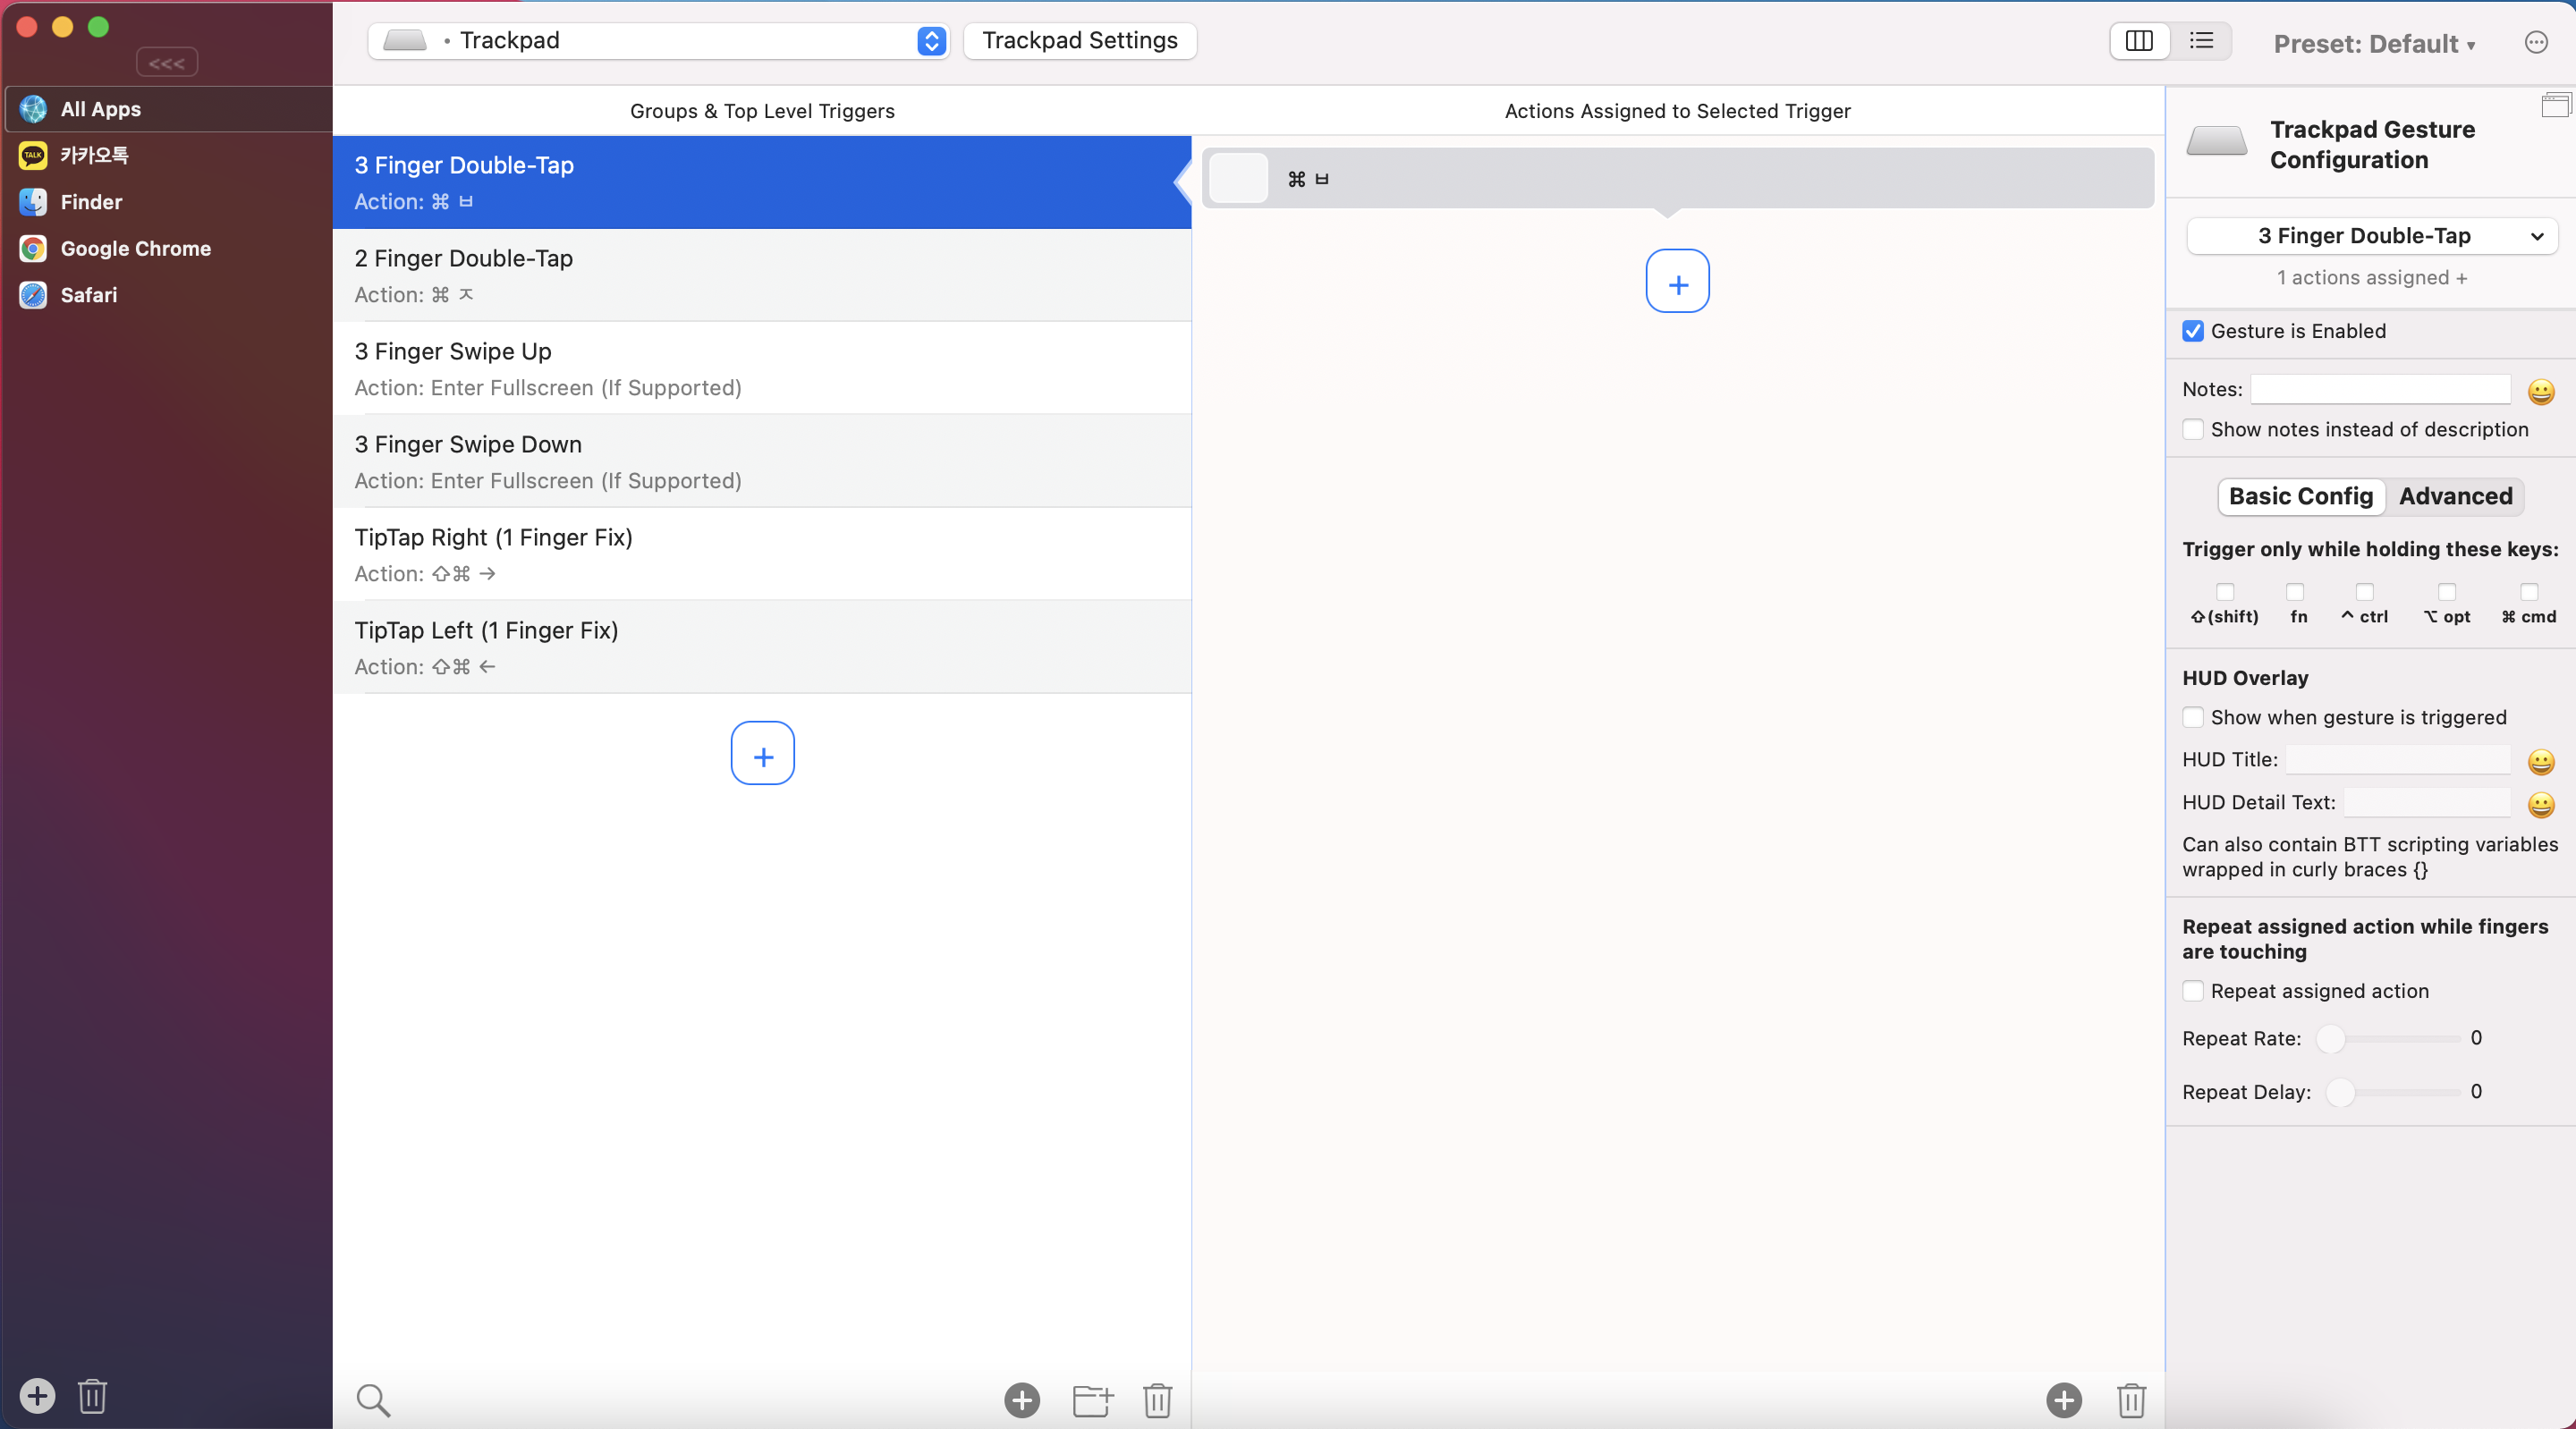Screen dimensions: 2576x1429
Task: Select TipTap Left (1 Finger Fix) trigger
Action: pos(762,647)
